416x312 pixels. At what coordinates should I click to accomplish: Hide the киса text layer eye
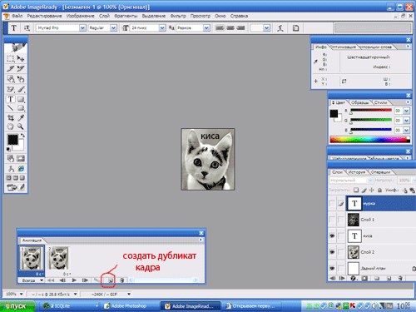[332, 235]
